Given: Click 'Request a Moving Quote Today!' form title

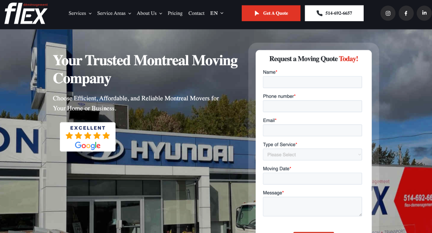Looking at the screenshot, I should tap(313, 59).
